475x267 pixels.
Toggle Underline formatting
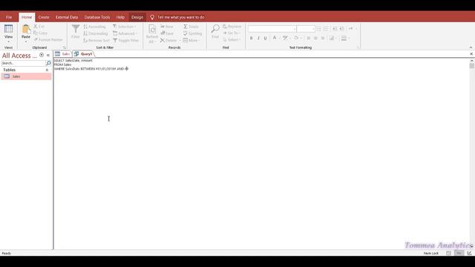point(266,38)
